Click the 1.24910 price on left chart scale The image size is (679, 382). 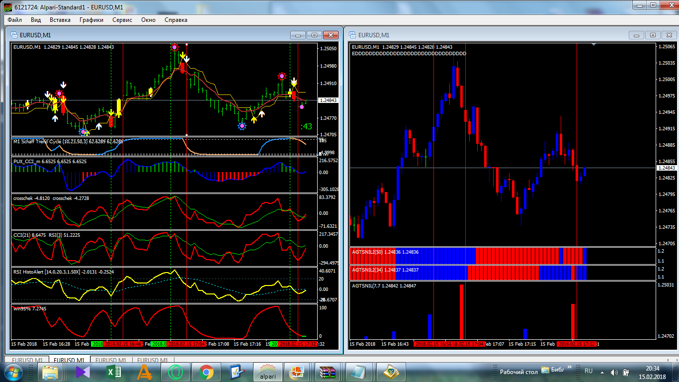point(329,84)
